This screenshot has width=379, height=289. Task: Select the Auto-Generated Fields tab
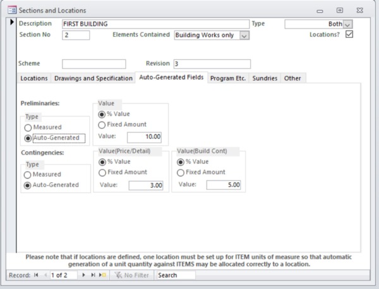click(171, 77)
